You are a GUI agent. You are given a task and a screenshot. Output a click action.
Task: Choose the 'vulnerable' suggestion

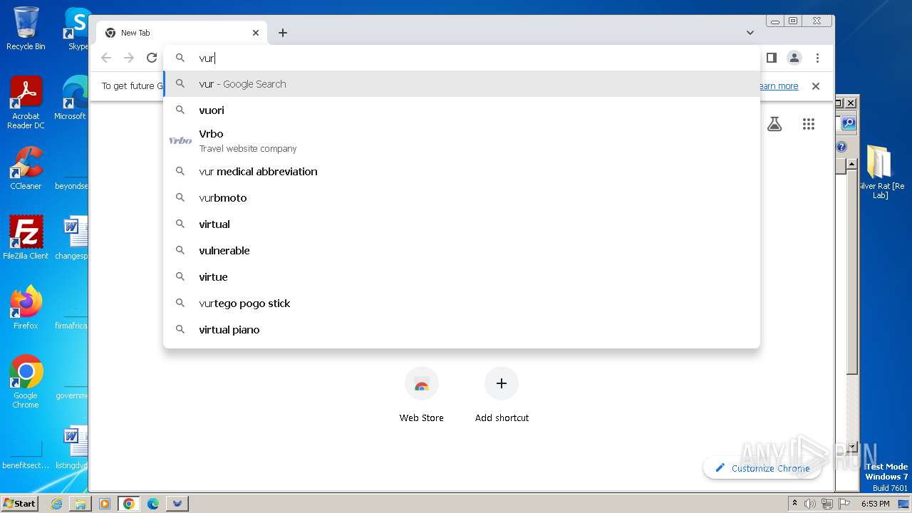click(x=462, y=251)
